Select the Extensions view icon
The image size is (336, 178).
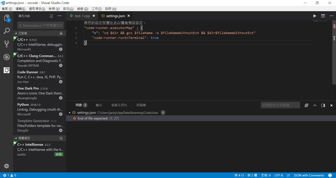coord(7,70)
